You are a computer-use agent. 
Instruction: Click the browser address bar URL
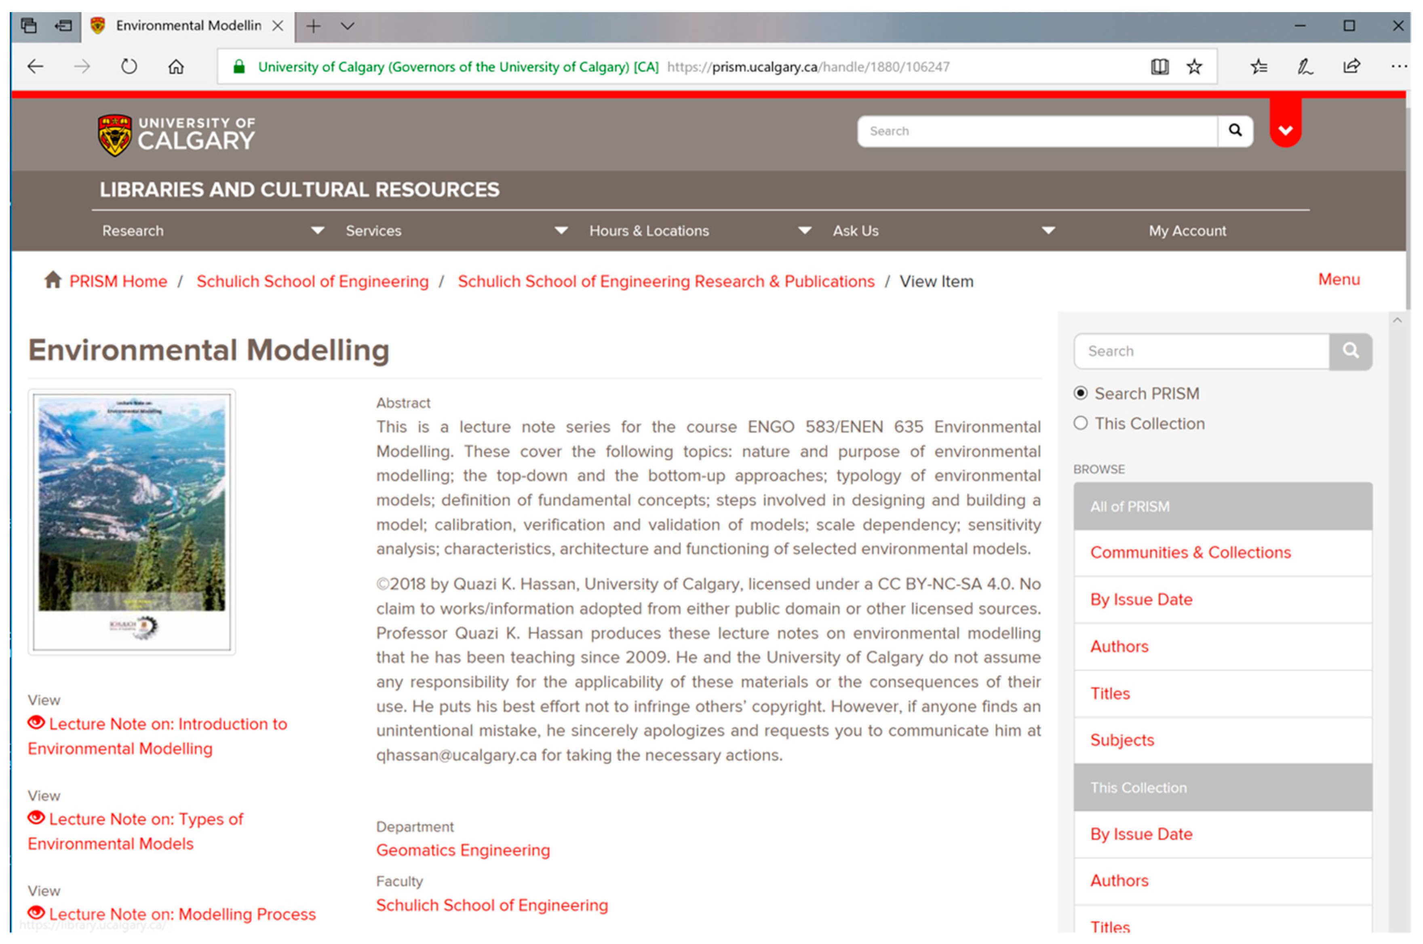point(808,67)
